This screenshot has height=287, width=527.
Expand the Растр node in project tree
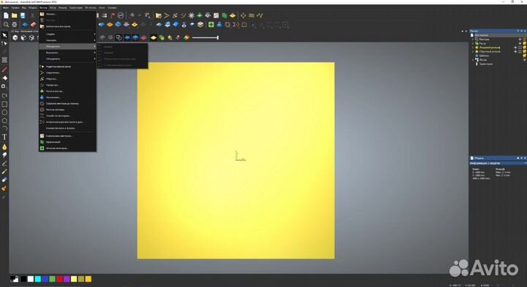474,44
